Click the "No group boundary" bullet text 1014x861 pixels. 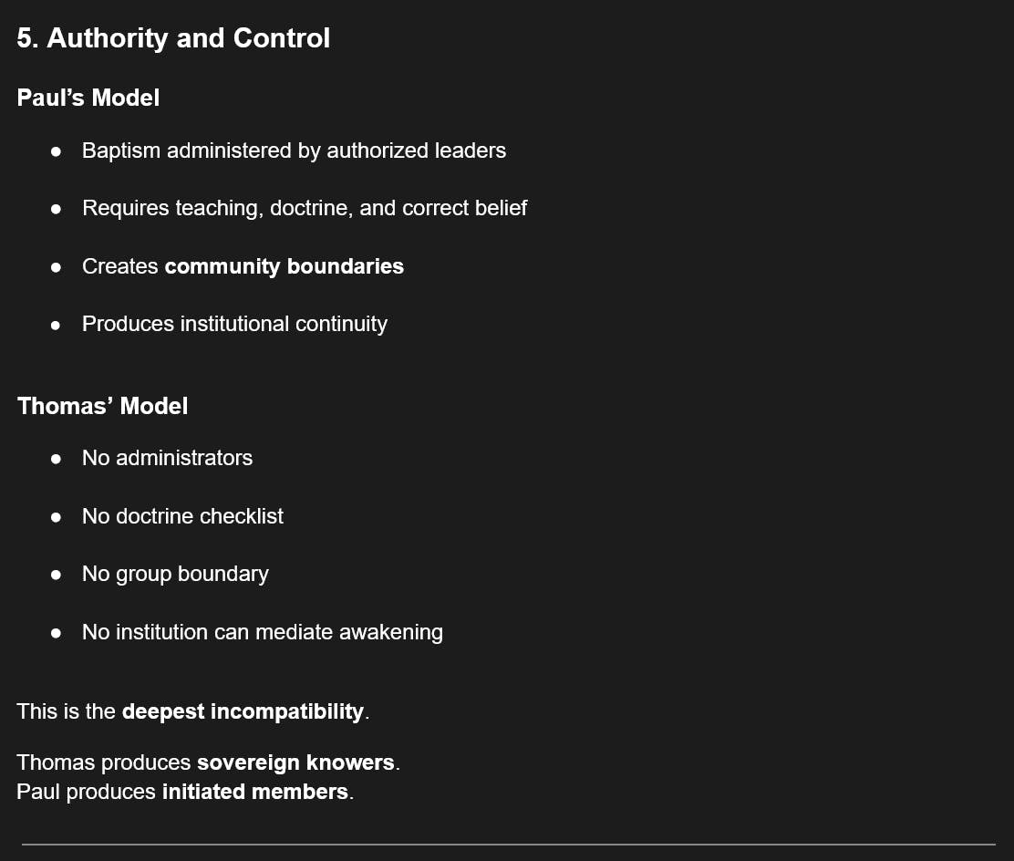[175, 574]
